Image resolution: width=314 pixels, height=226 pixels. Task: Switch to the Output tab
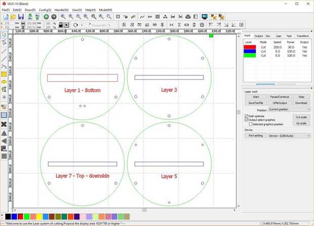point(258,36)
